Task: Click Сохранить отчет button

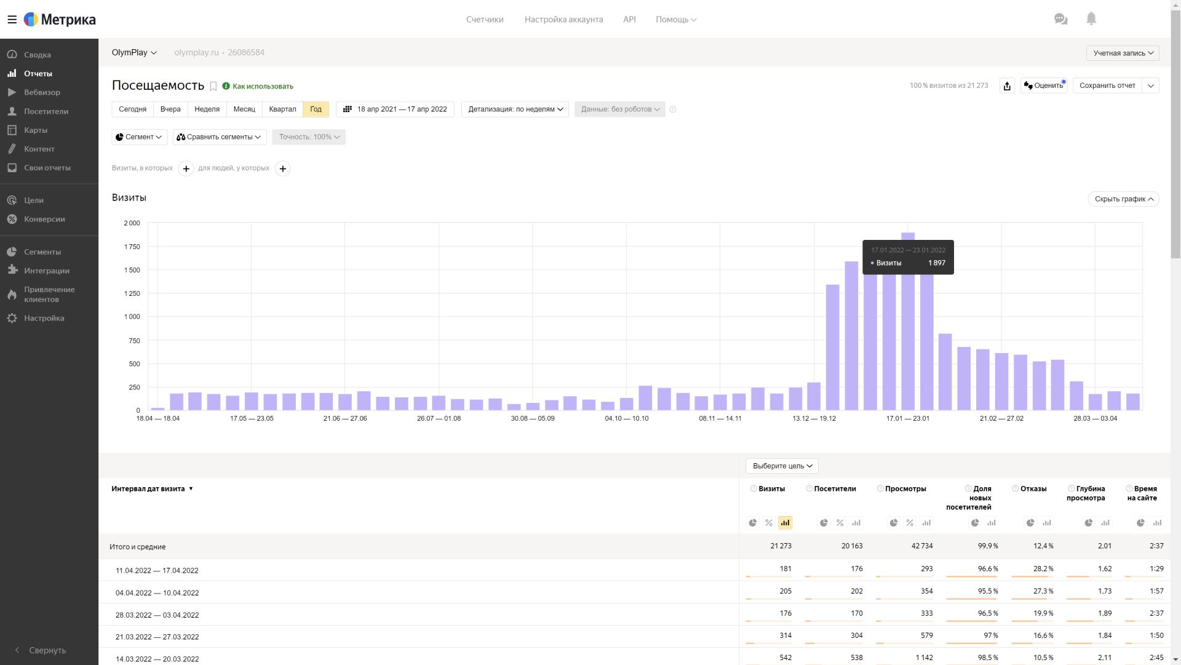Action: coord(1107,86)
